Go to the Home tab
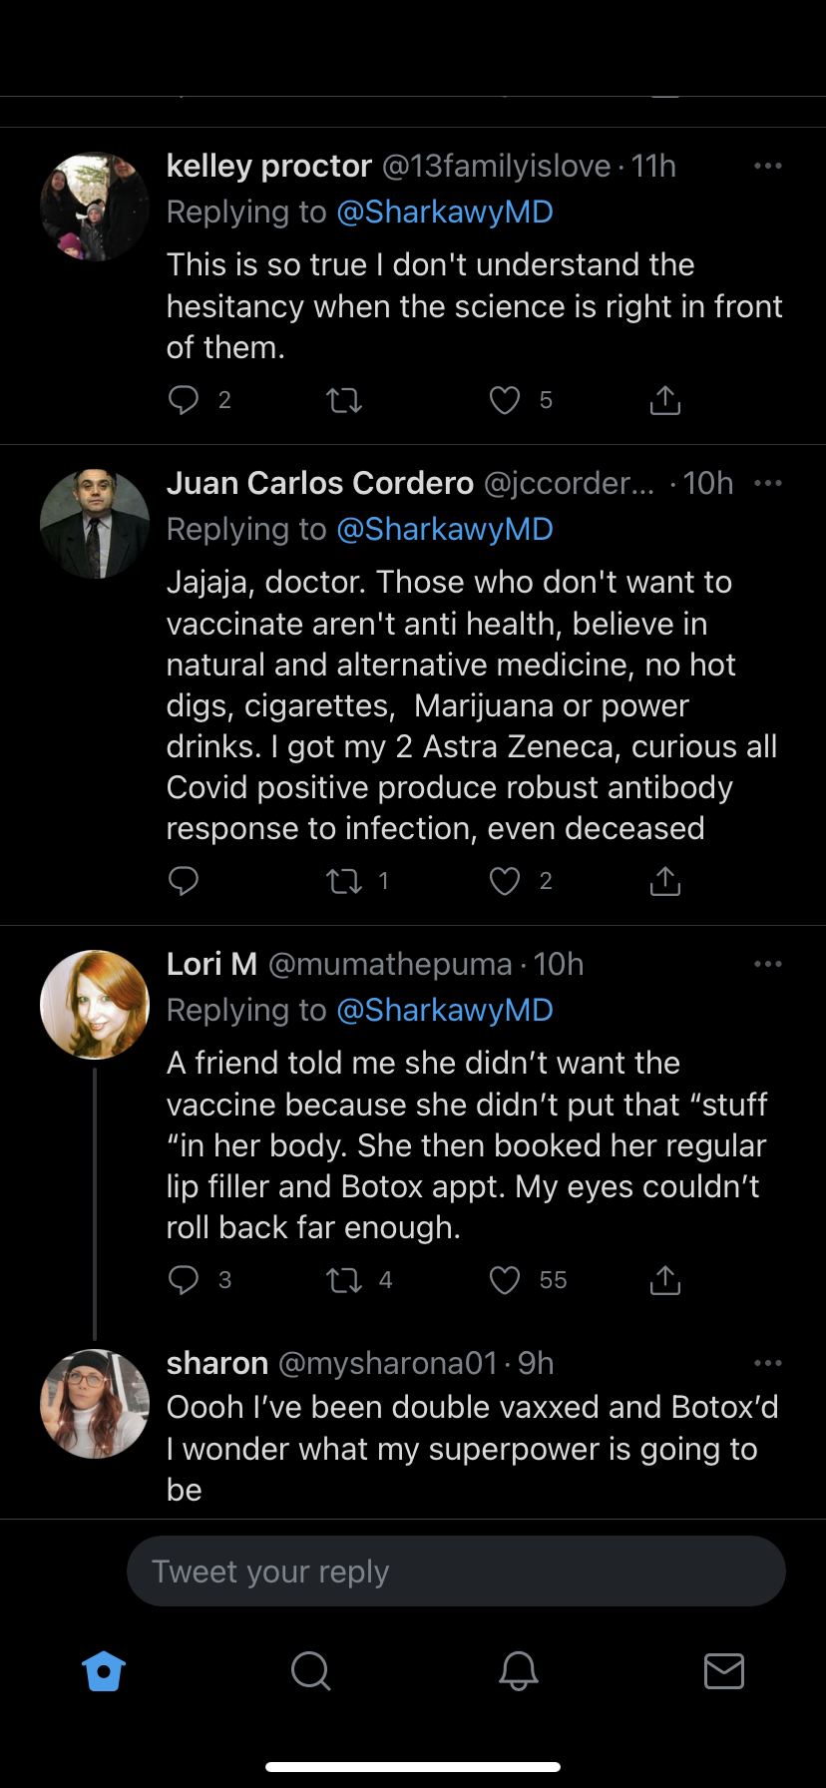The height and width of the screenshot is (1788, 826). tap(104, 1670)
